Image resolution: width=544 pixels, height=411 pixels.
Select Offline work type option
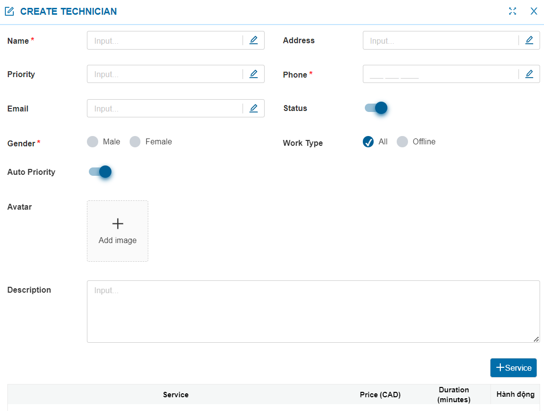(402, 141)
